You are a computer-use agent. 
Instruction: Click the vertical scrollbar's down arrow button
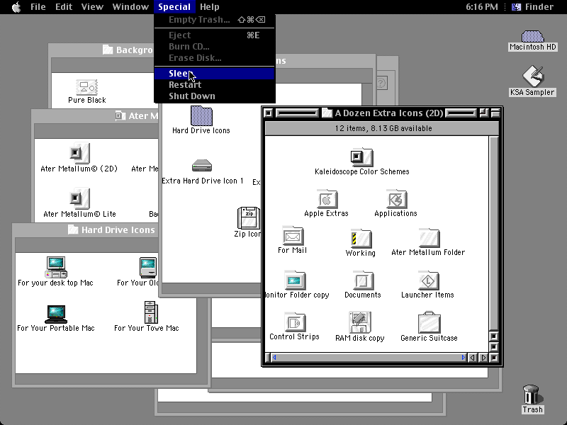tap(494, 347)
